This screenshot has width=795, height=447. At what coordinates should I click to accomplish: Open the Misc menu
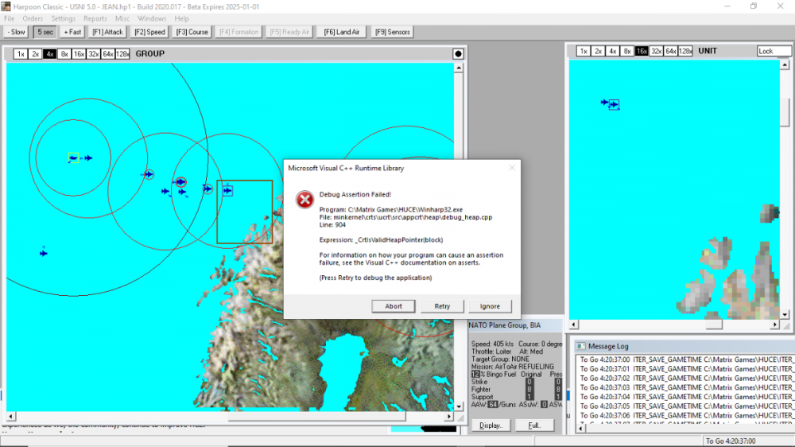click(122, 18)
